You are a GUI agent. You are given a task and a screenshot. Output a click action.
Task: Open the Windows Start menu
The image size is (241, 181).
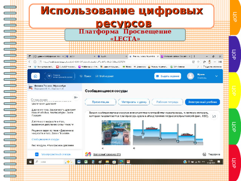30,162
